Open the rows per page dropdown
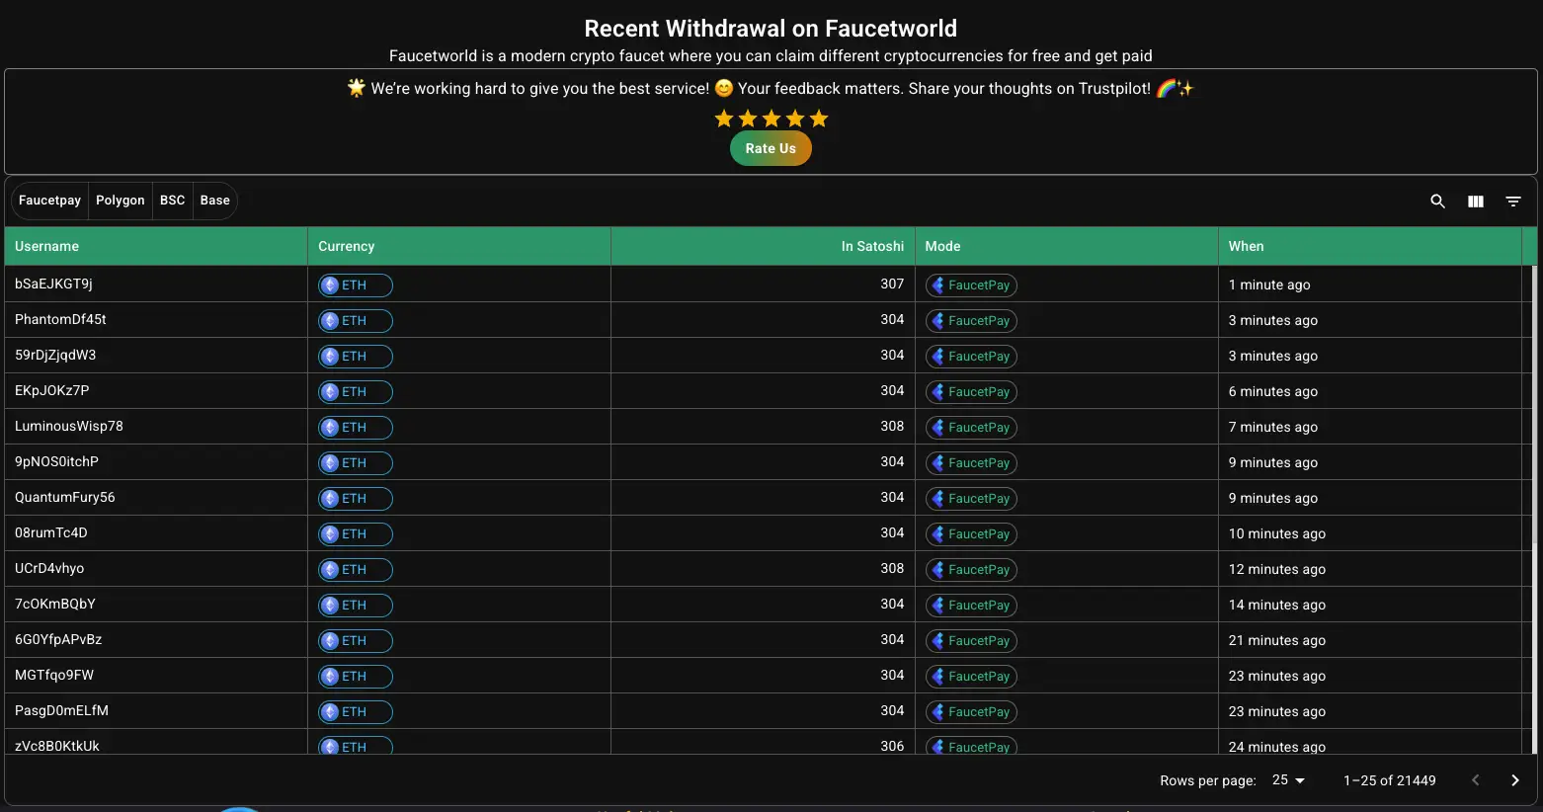This screenshot has width=1543, height=812. click(x=1288, y=780)
